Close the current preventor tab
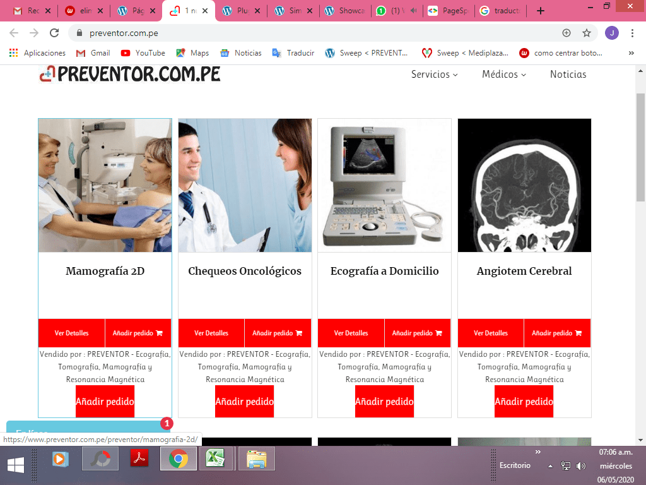The width and height of the screenshot is (646, 485). tap(205, 11)
